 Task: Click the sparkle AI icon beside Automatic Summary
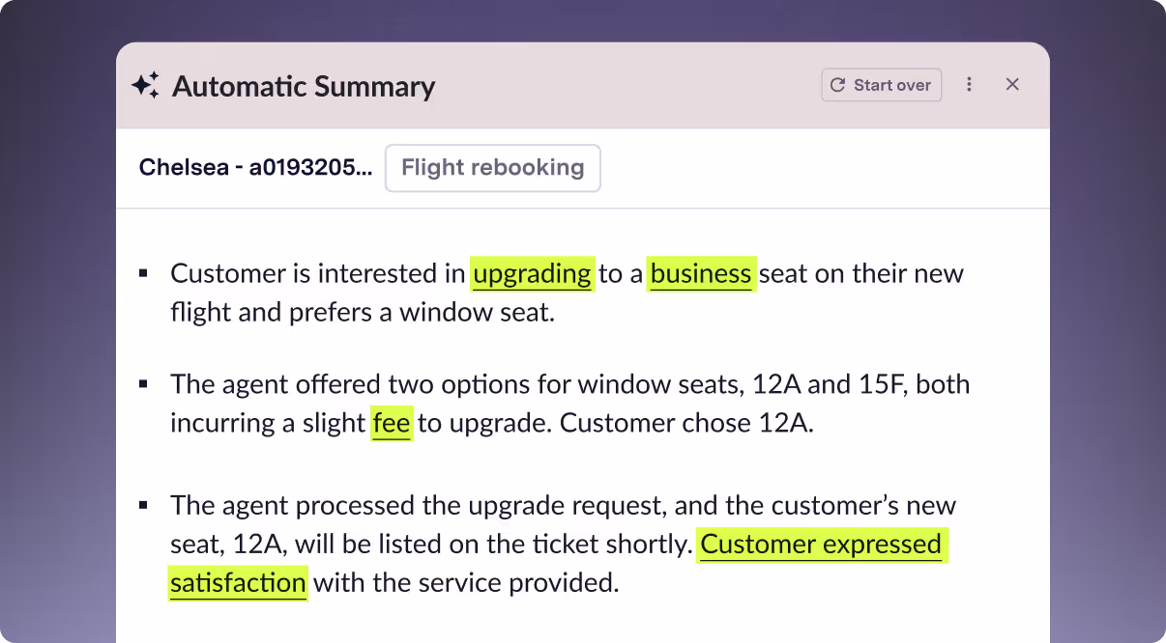tap(145, 85)
